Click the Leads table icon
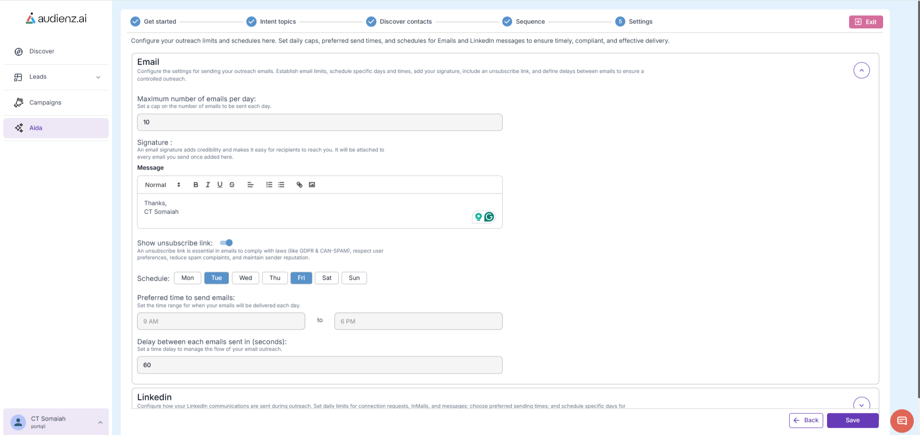The image size is (920, 435). [18, 77]
